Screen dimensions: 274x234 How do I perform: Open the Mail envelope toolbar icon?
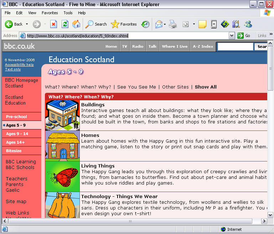[158, 24]
